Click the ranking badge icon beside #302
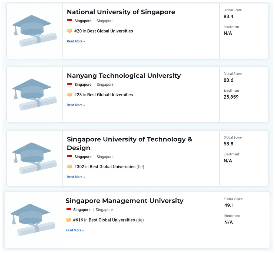275x253 pixels. click(x=70, y=167)
